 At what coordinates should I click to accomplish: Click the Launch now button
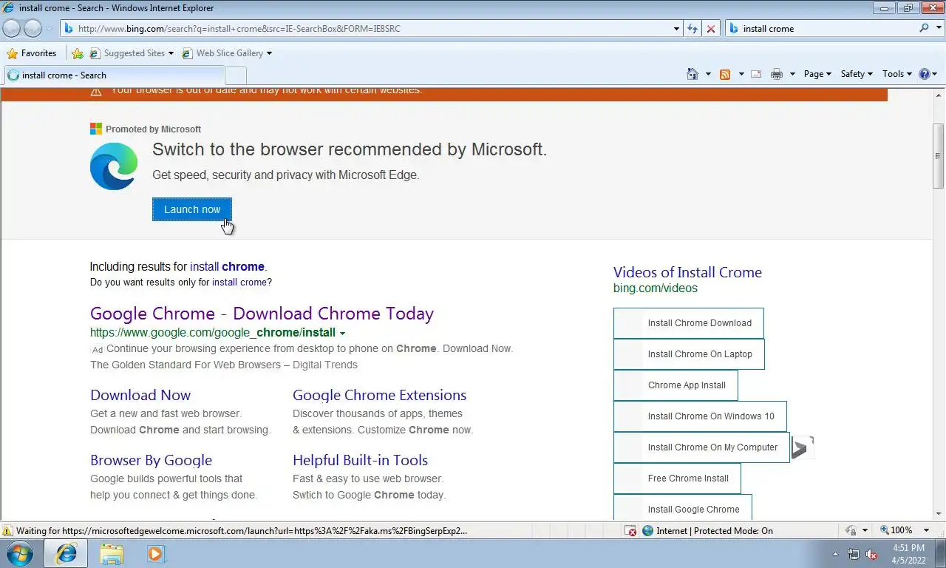192,209
